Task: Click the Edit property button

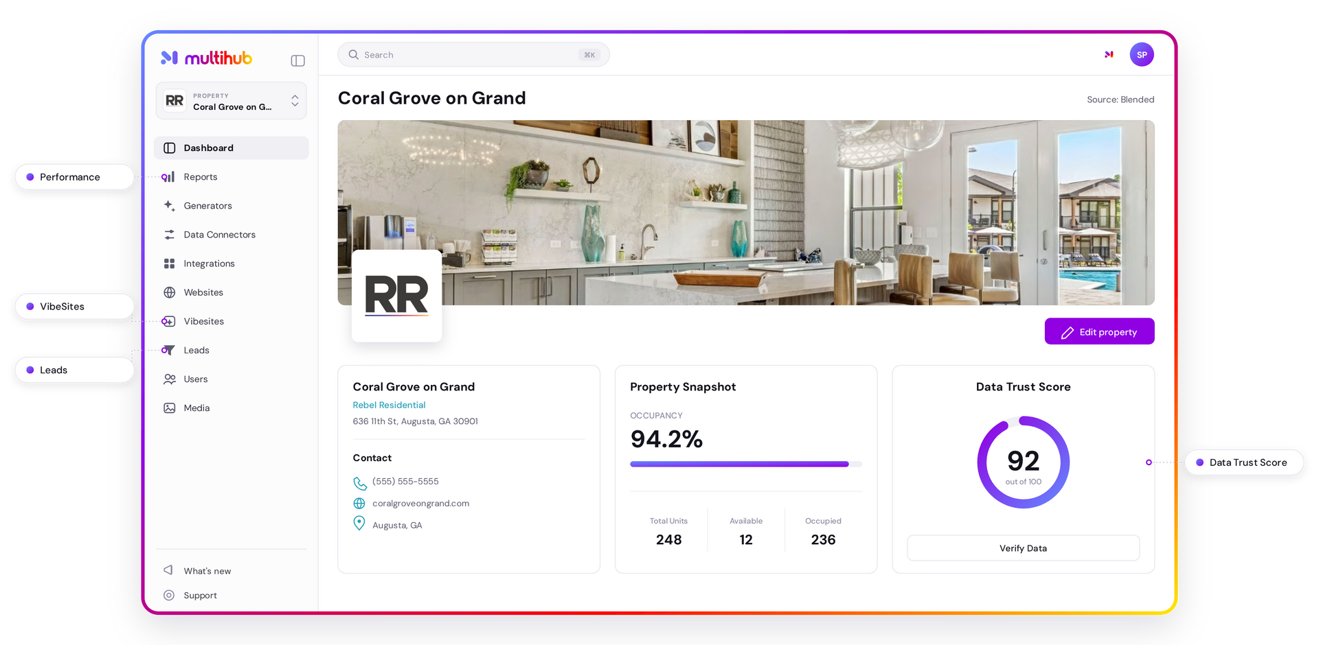Action: 1099,331
